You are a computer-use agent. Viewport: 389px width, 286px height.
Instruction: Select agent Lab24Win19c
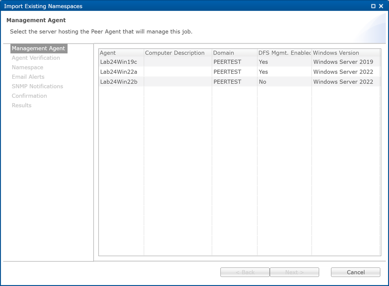tap(119, 62)
